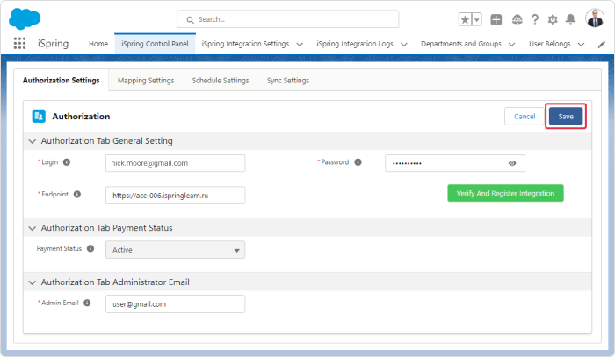Open the Trailhead guidance icon
Viewport: 615px width, 357px height.
517,19
